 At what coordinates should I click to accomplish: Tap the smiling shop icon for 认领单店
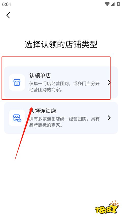(x=17, y=82)
